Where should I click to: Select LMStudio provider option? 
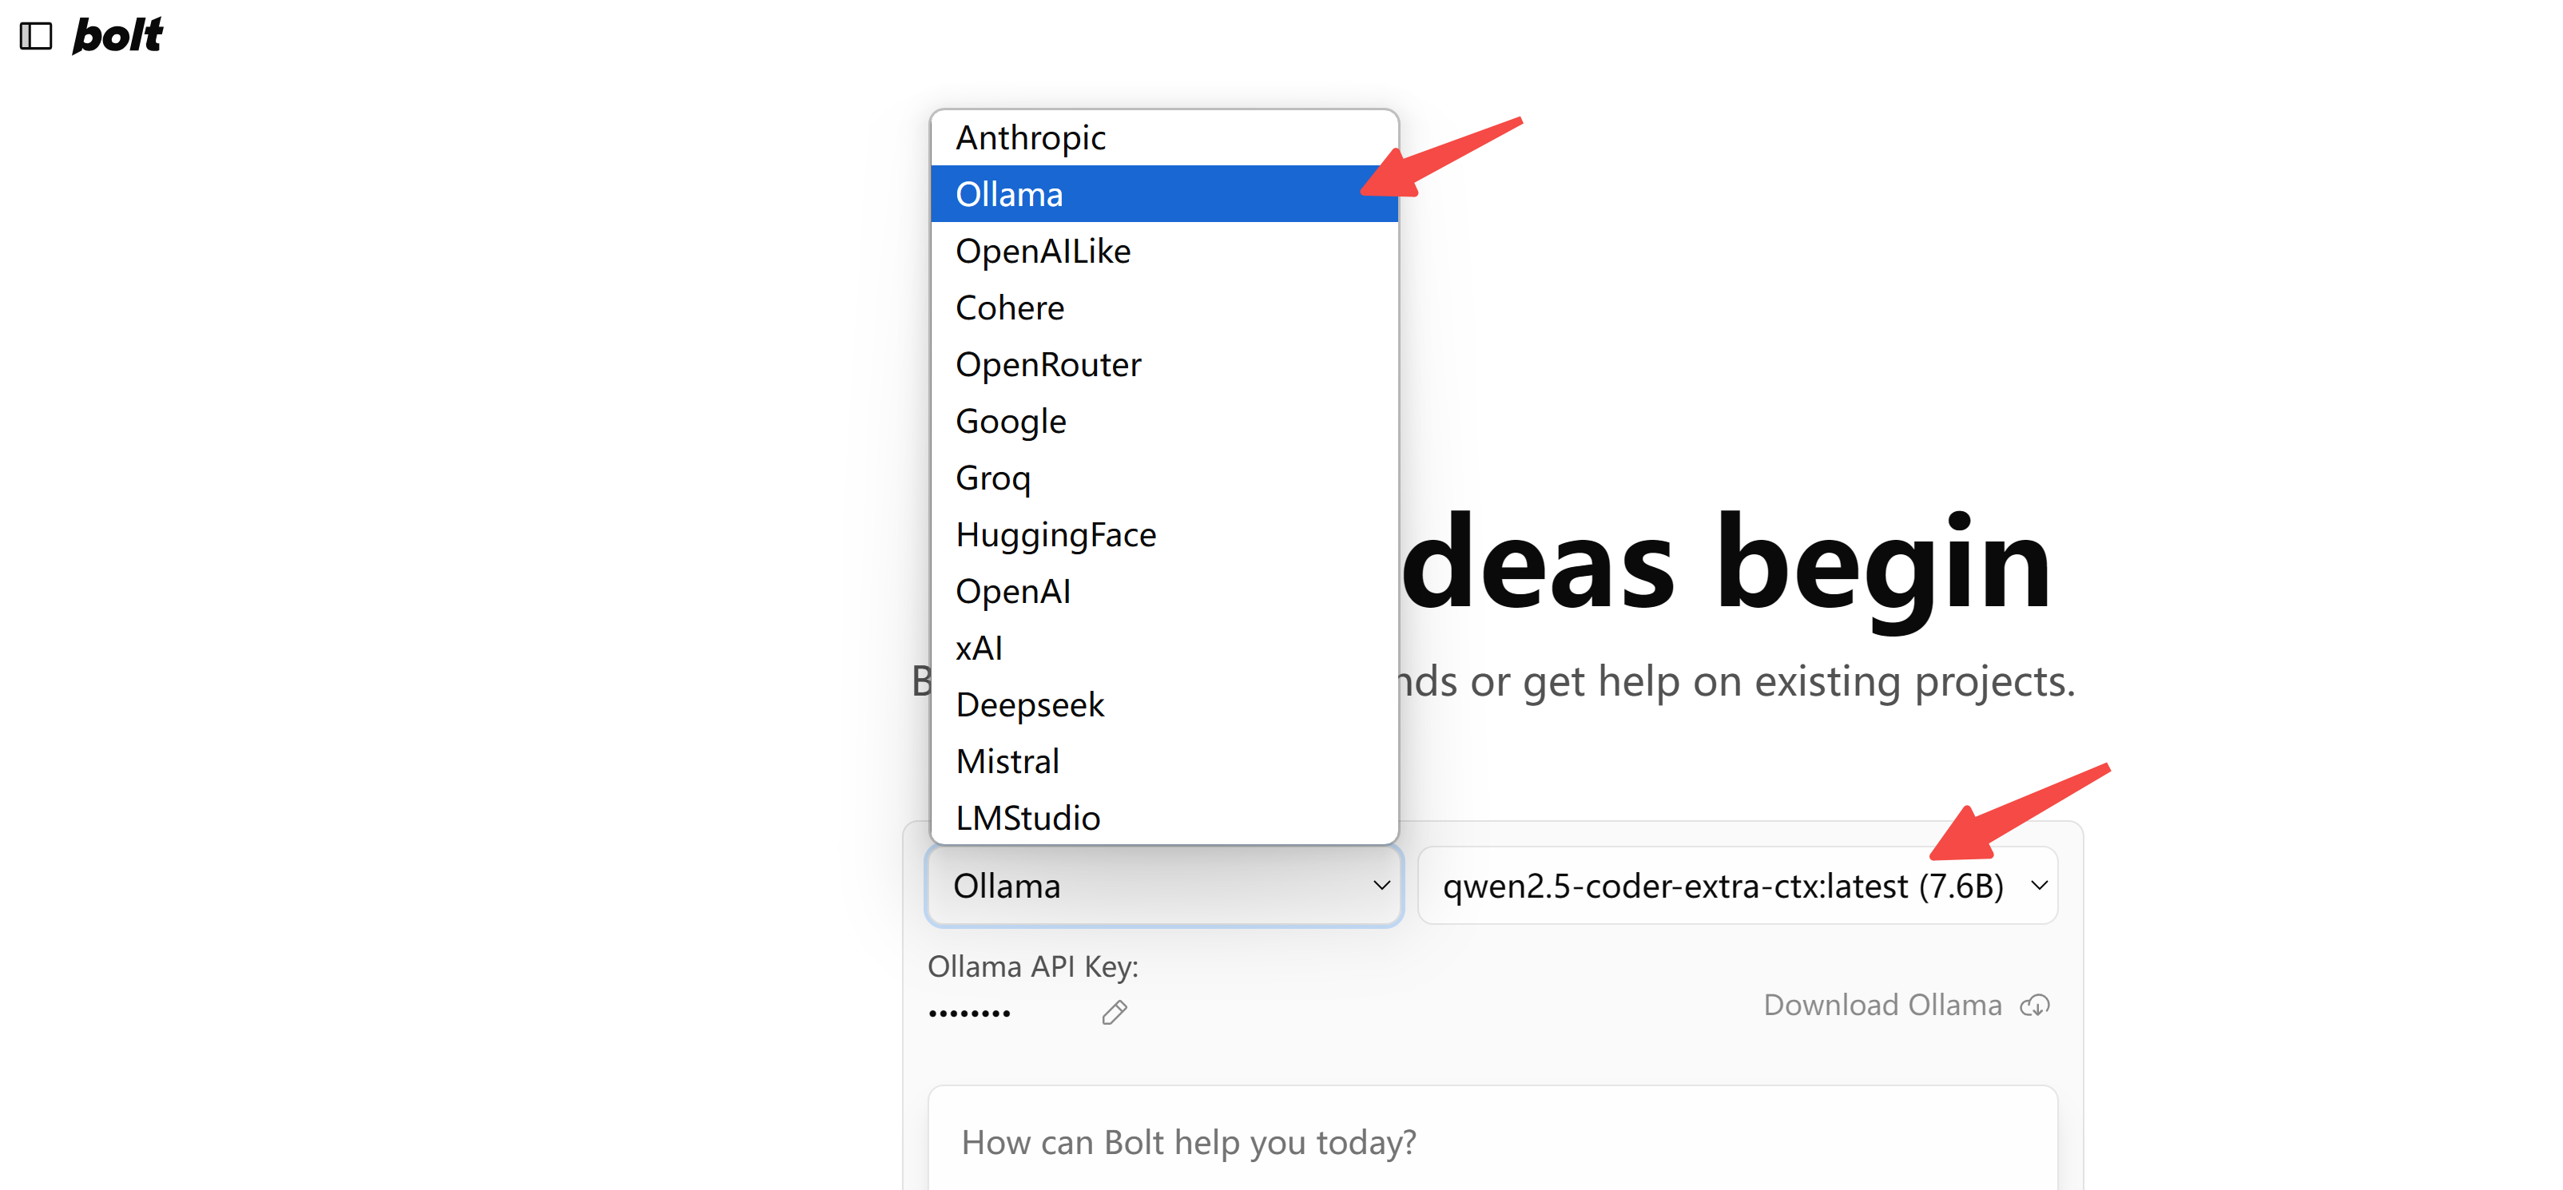(1027, 817)
